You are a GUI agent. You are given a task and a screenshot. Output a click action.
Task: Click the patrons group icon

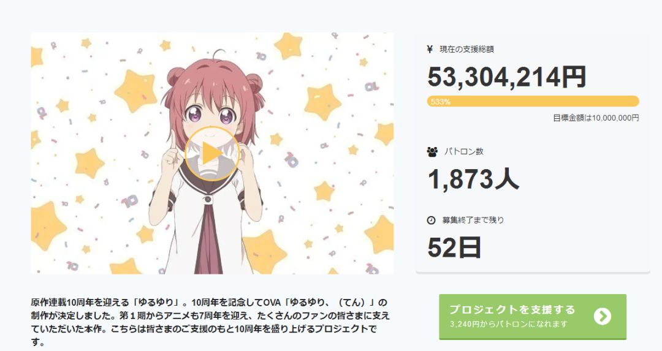pos(432,152)
